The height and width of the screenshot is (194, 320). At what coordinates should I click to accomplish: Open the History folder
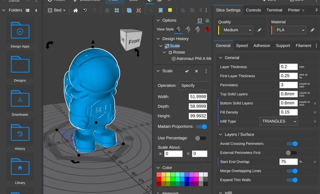tap(20, 132)
